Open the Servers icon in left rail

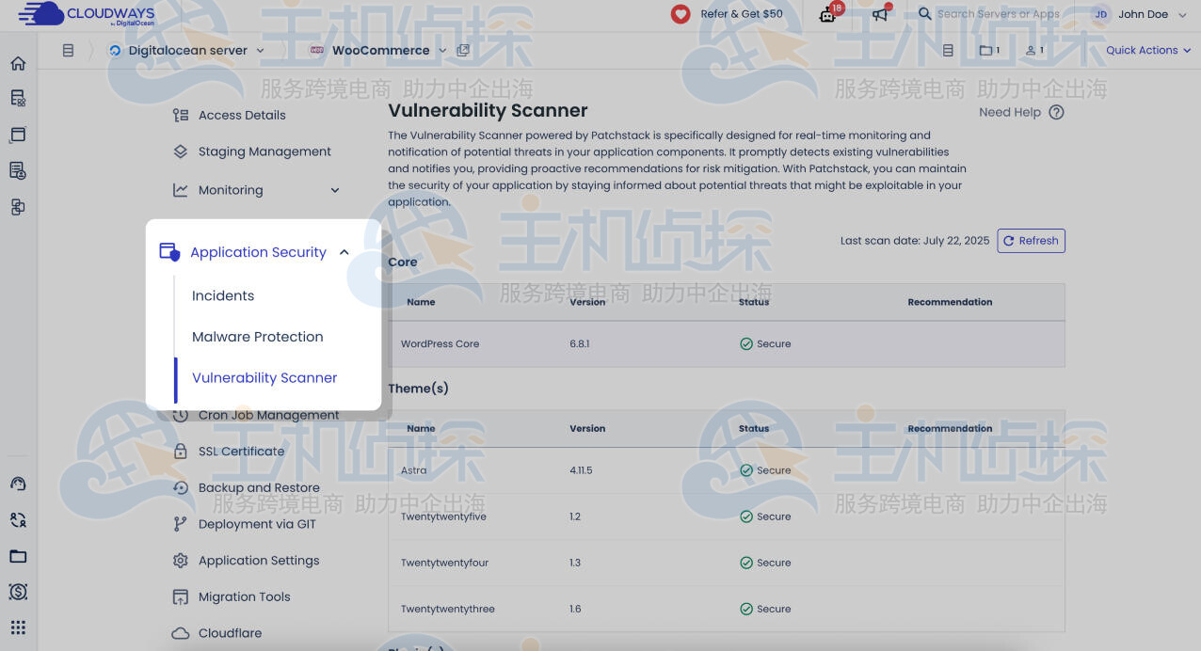click(x=18, y=98)
